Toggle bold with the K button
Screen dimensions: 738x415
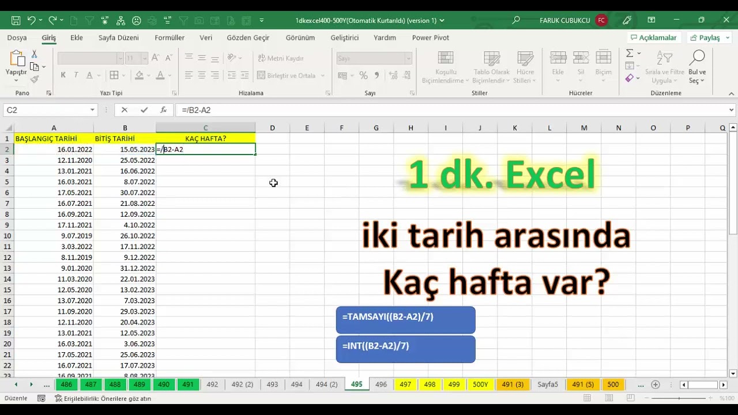point(63,76)
